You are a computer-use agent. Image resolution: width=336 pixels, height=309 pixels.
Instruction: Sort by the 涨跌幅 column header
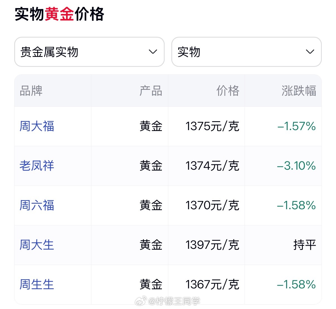tap(299, 91)
